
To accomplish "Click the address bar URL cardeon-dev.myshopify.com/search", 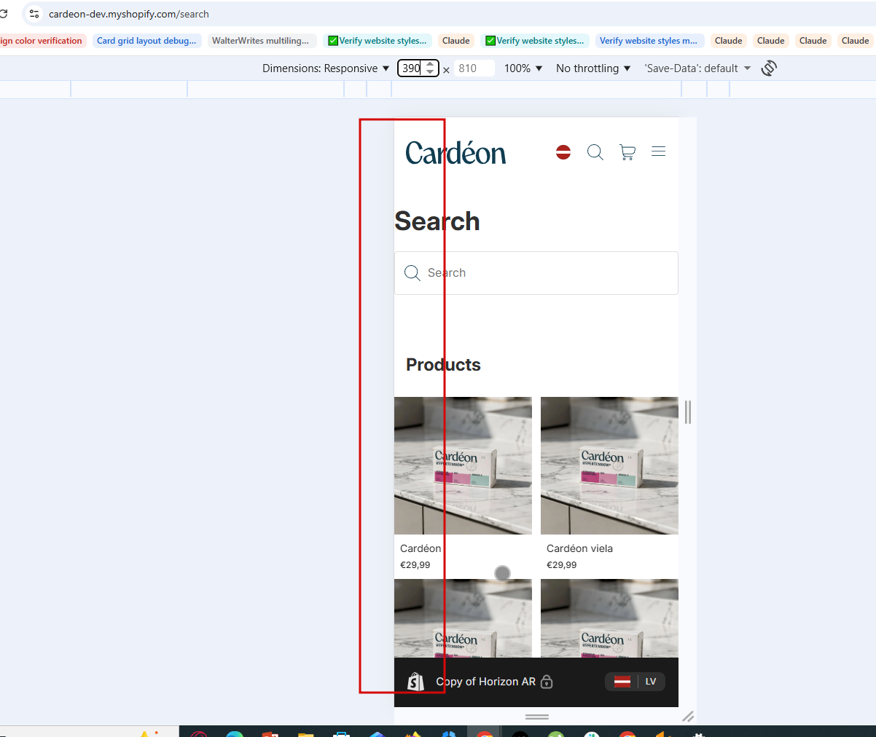I will [129, 14].
